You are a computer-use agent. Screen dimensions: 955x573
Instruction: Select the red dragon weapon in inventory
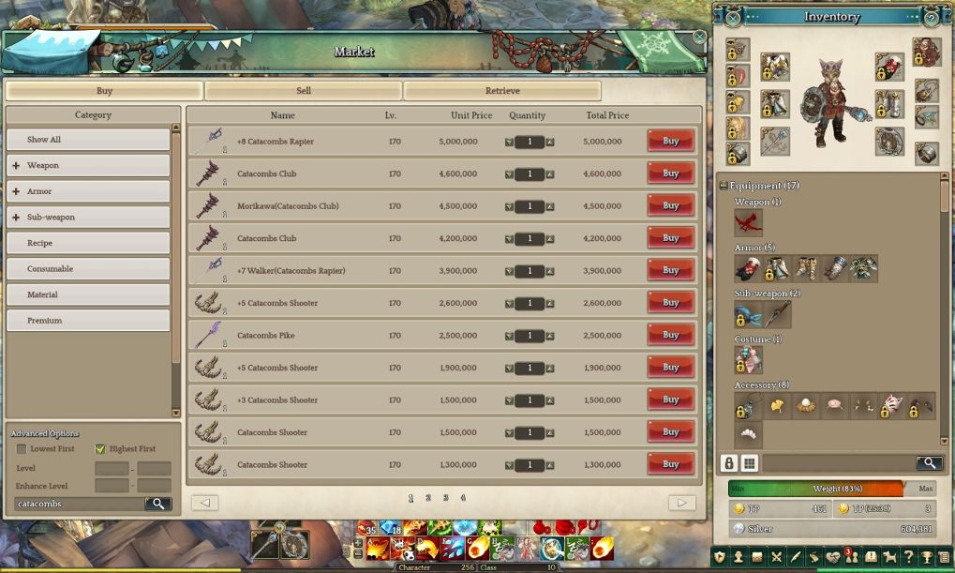pyautogui.click(x=748, y=223)
